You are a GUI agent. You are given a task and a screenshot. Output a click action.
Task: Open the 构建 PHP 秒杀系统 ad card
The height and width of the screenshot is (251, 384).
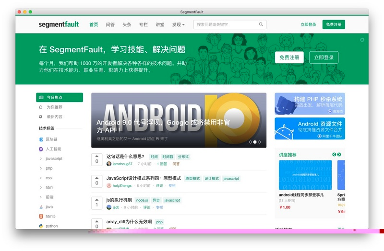(x=310, y=104)
